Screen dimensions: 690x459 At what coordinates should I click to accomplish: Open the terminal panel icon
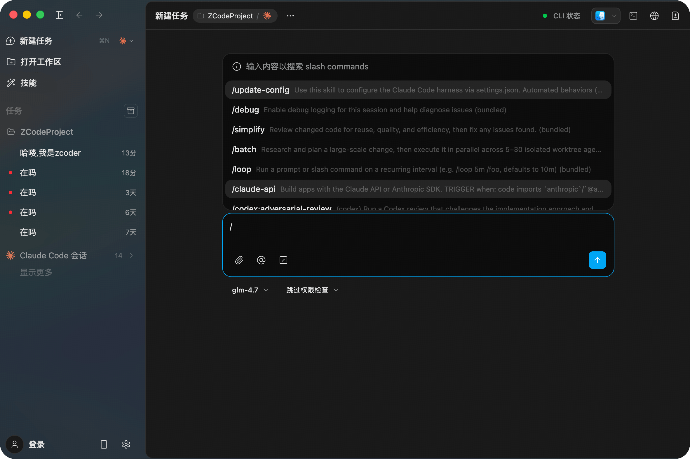(633, 16)
